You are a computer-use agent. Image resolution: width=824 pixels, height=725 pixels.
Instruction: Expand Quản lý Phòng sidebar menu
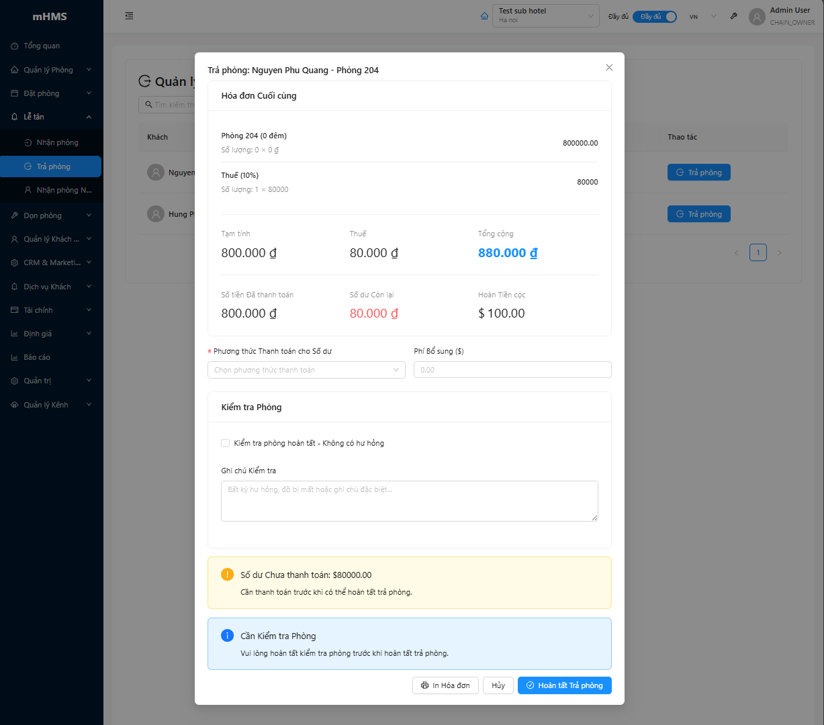51,70
